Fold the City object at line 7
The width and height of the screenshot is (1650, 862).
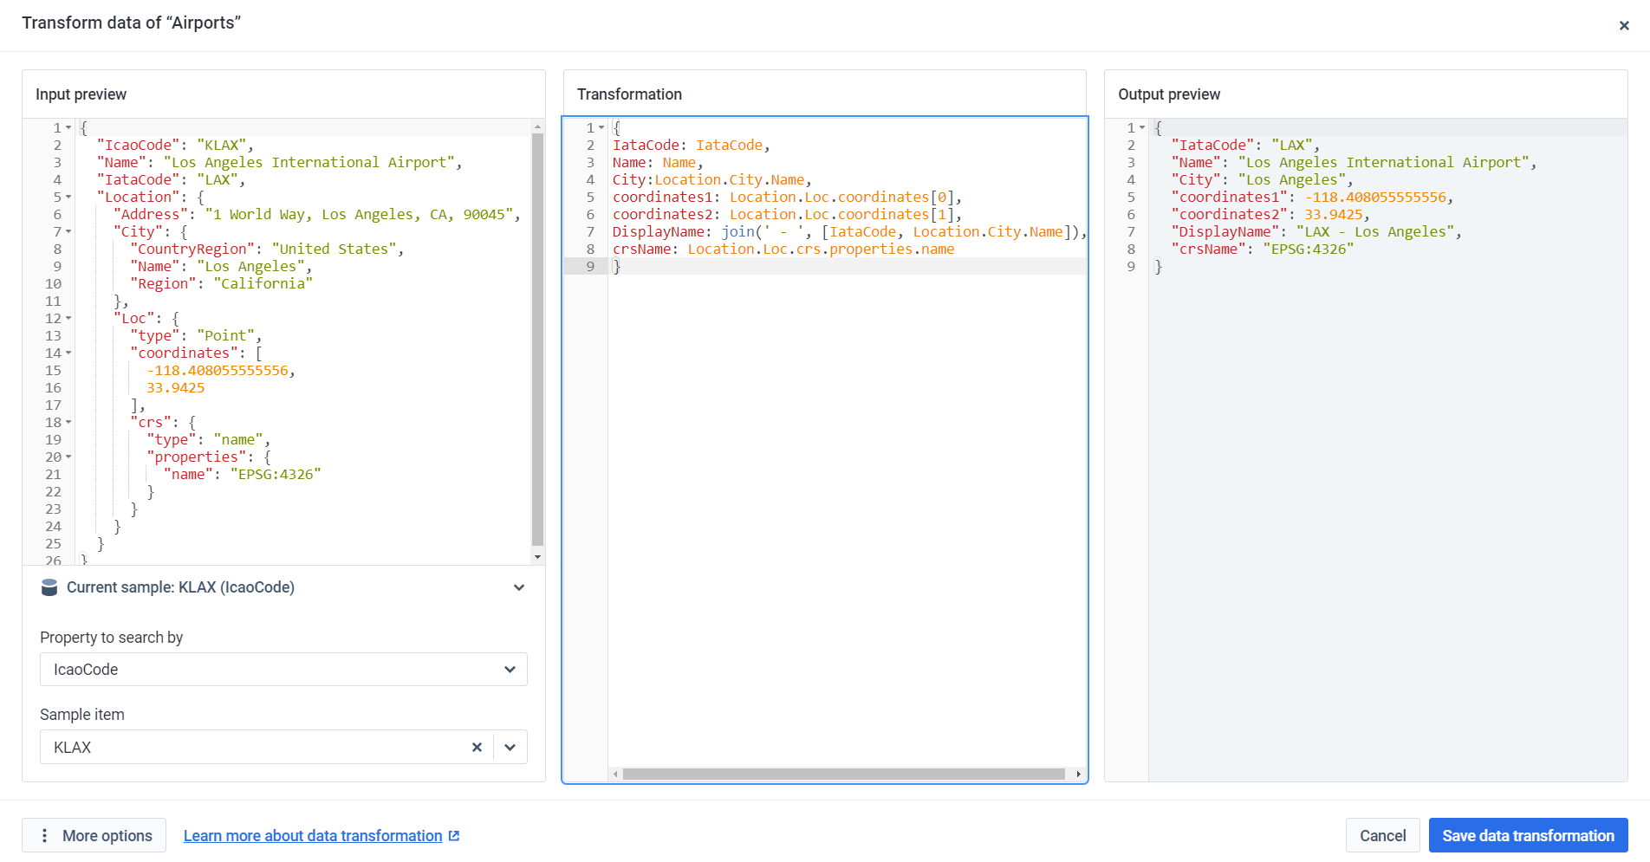pos(68,231)
